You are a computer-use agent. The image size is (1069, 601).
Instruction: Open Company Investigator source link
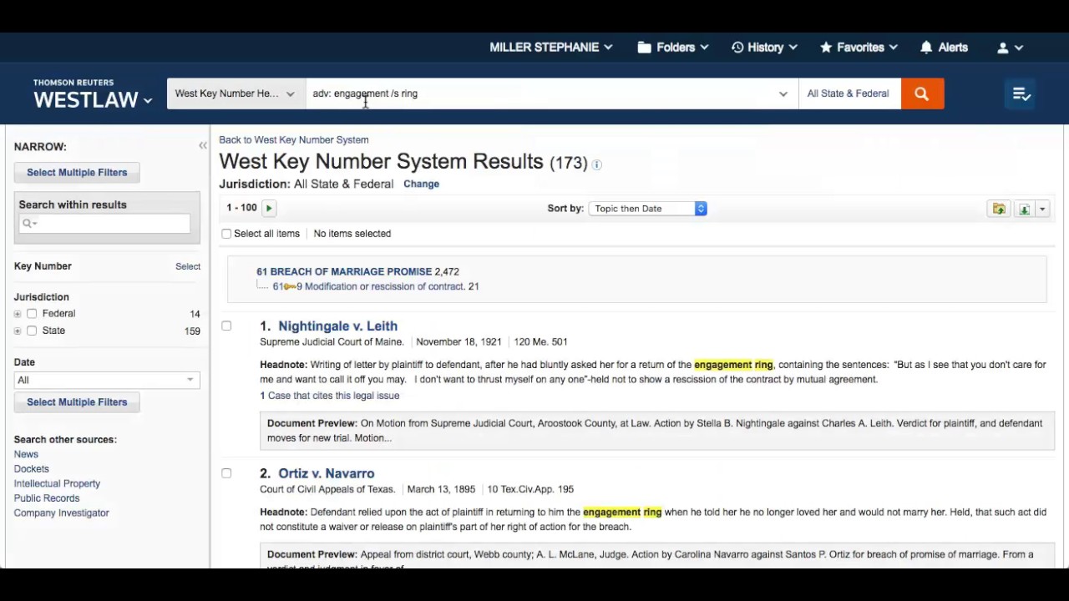tap(61, 513)
